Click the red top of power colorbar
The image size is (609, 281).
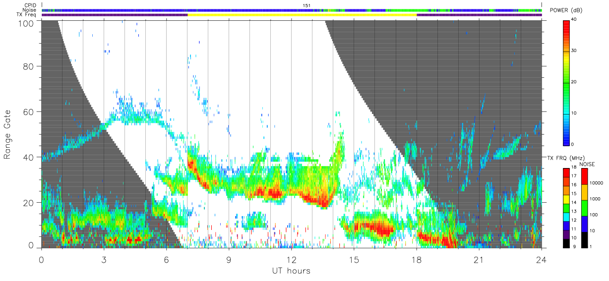click(x=566, y=27)
